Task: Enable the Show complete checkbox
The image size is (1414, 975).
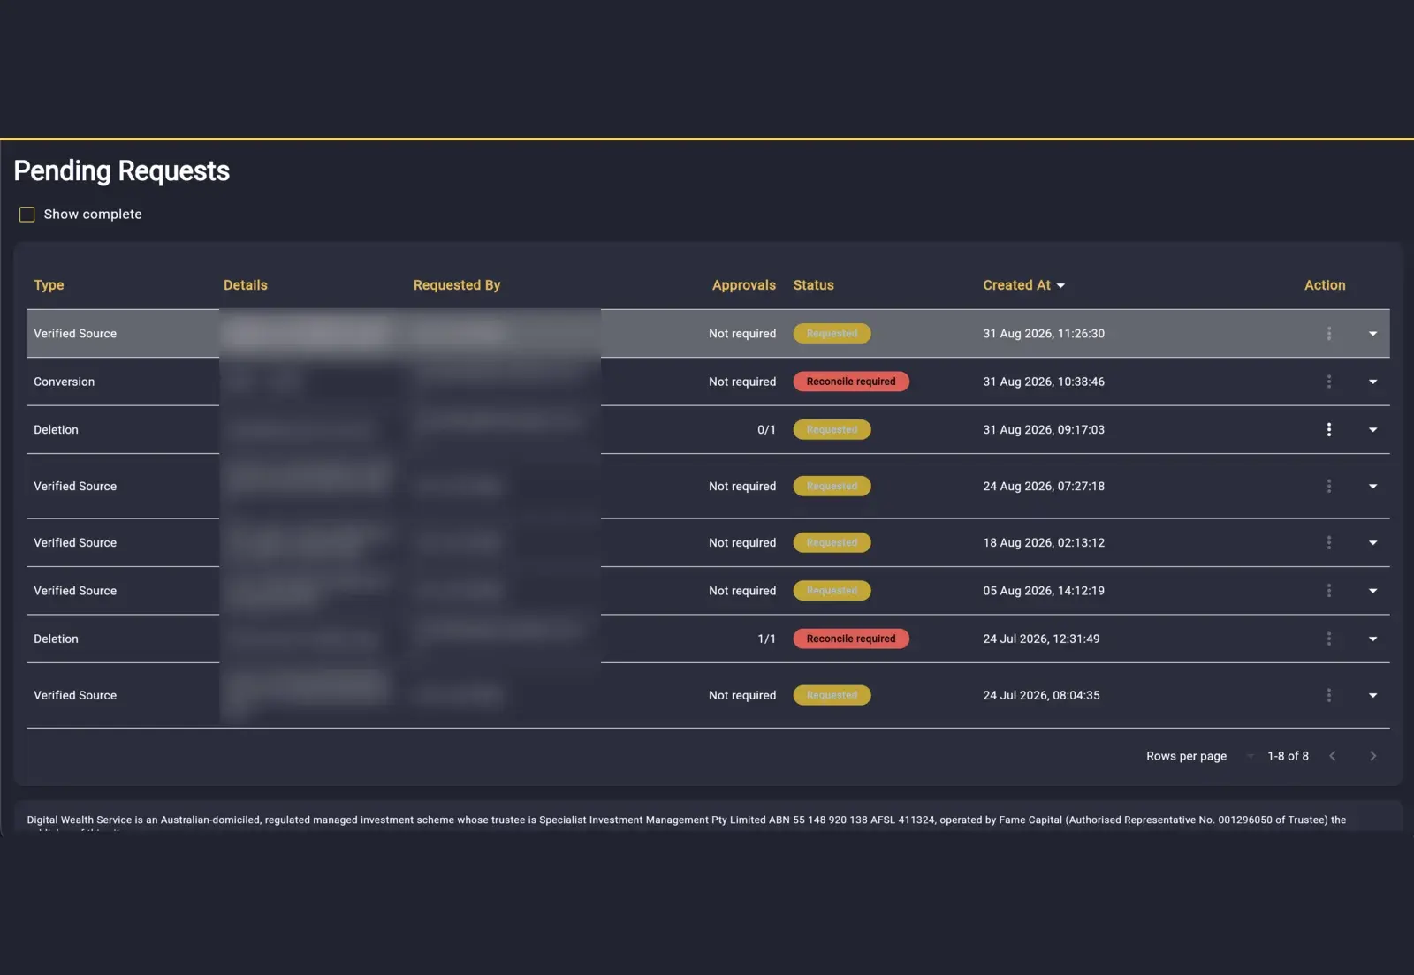Action: point(27,215)
